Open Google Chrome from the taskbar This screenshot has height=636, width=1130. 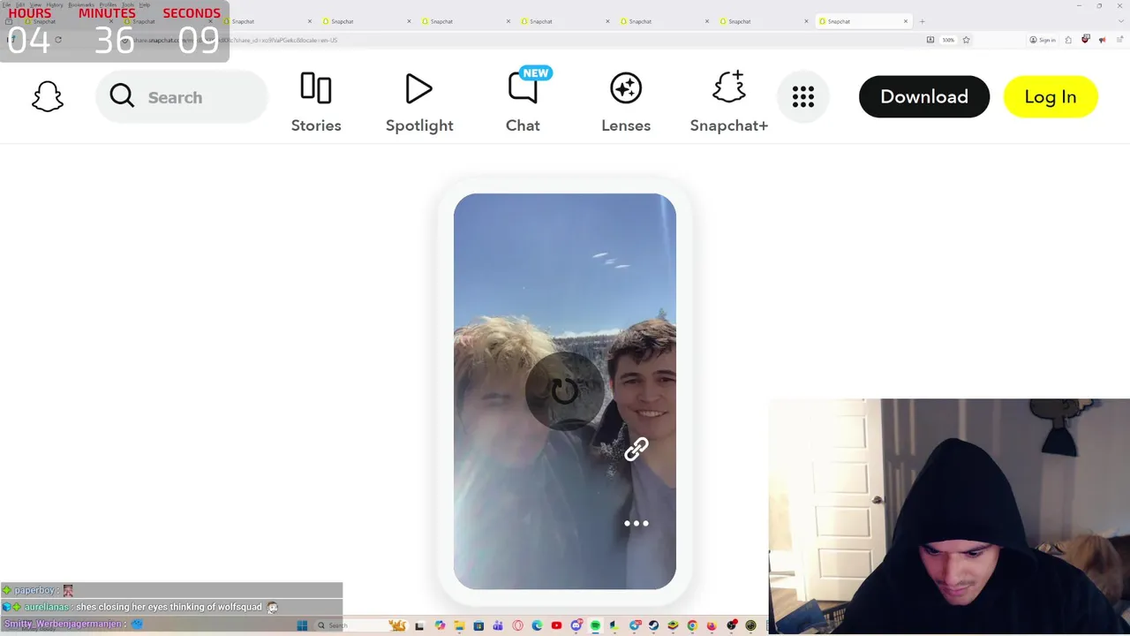[x=692, y=625]
